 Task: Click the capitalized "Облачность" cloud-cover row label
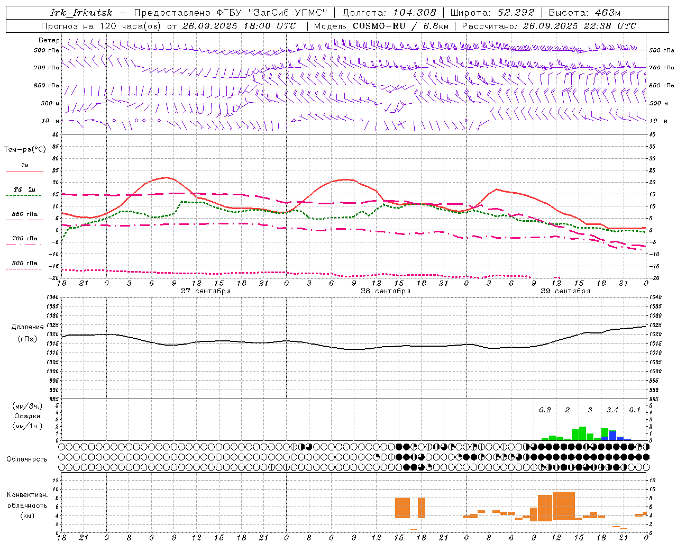point(27,459)
